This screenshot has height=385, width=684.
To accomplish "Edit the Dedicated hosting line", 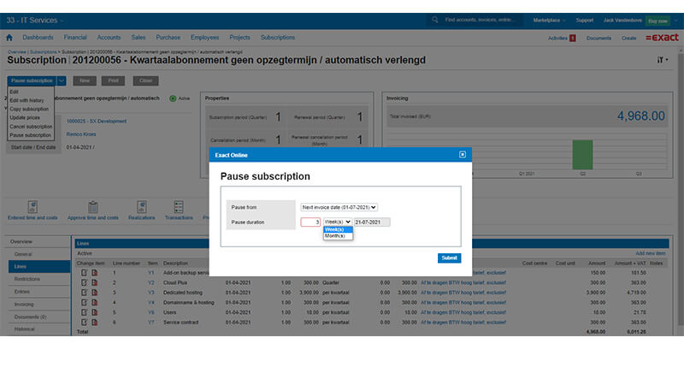I will 84,293.
